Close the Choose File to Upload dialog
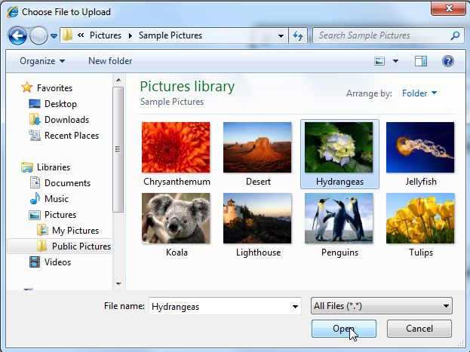The height and width of the screenshot is (352, 470). [x=448, y=8]
